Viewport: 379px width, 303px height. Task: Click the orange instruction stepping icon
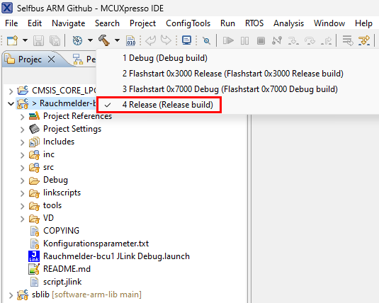click(x=364, y=40)
